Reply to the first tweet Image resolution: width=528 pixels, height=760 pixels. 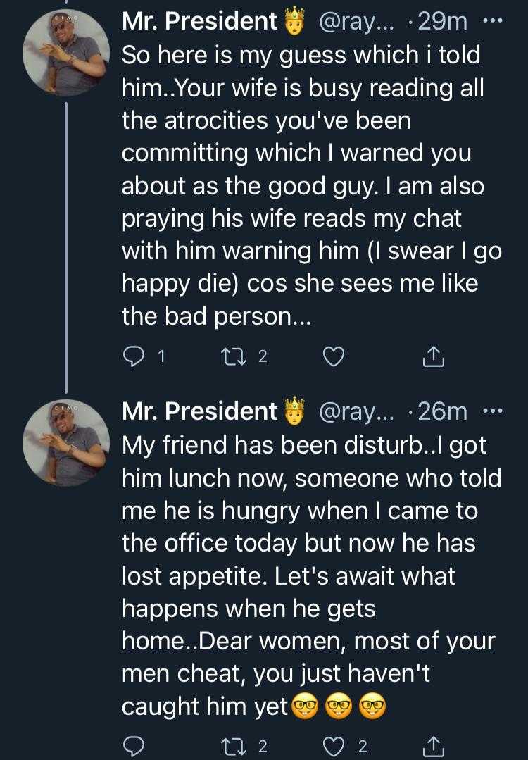coord(133,357)
